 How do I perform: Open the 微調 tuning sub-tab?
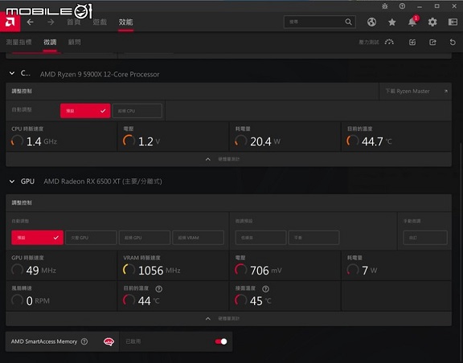(50, 43)
